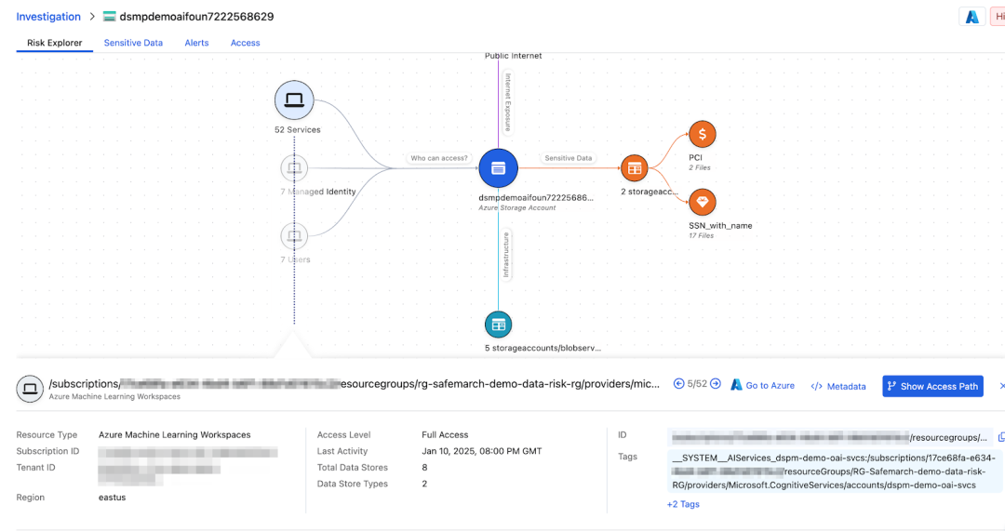The height and width of the screenshot is (531, 1005).
Task: Go to previous service with left arrow
Action: click(x=679, y=384)
